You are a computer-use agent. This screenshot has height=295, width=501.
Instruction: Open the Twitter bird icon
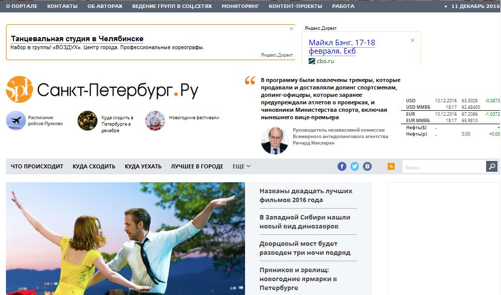point(355,166)
